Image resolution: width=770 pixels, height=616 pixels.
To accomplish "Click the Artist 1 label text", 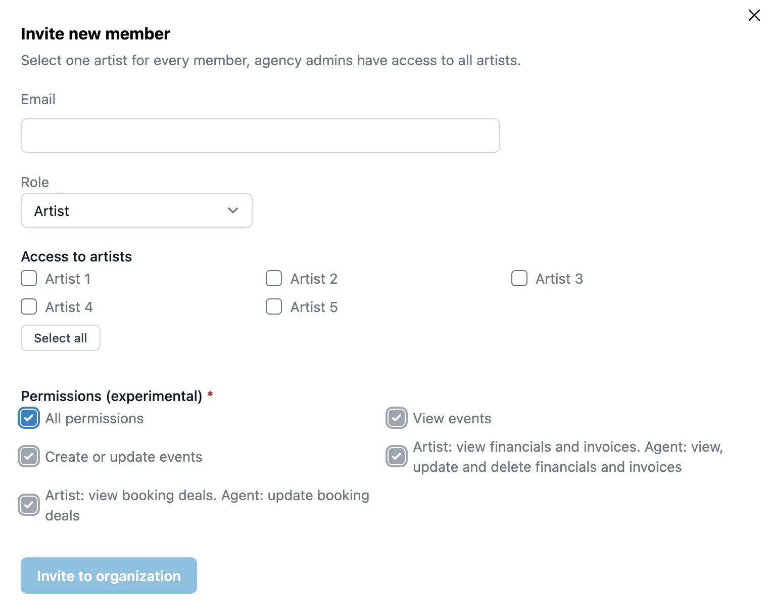I will [68, 279].
